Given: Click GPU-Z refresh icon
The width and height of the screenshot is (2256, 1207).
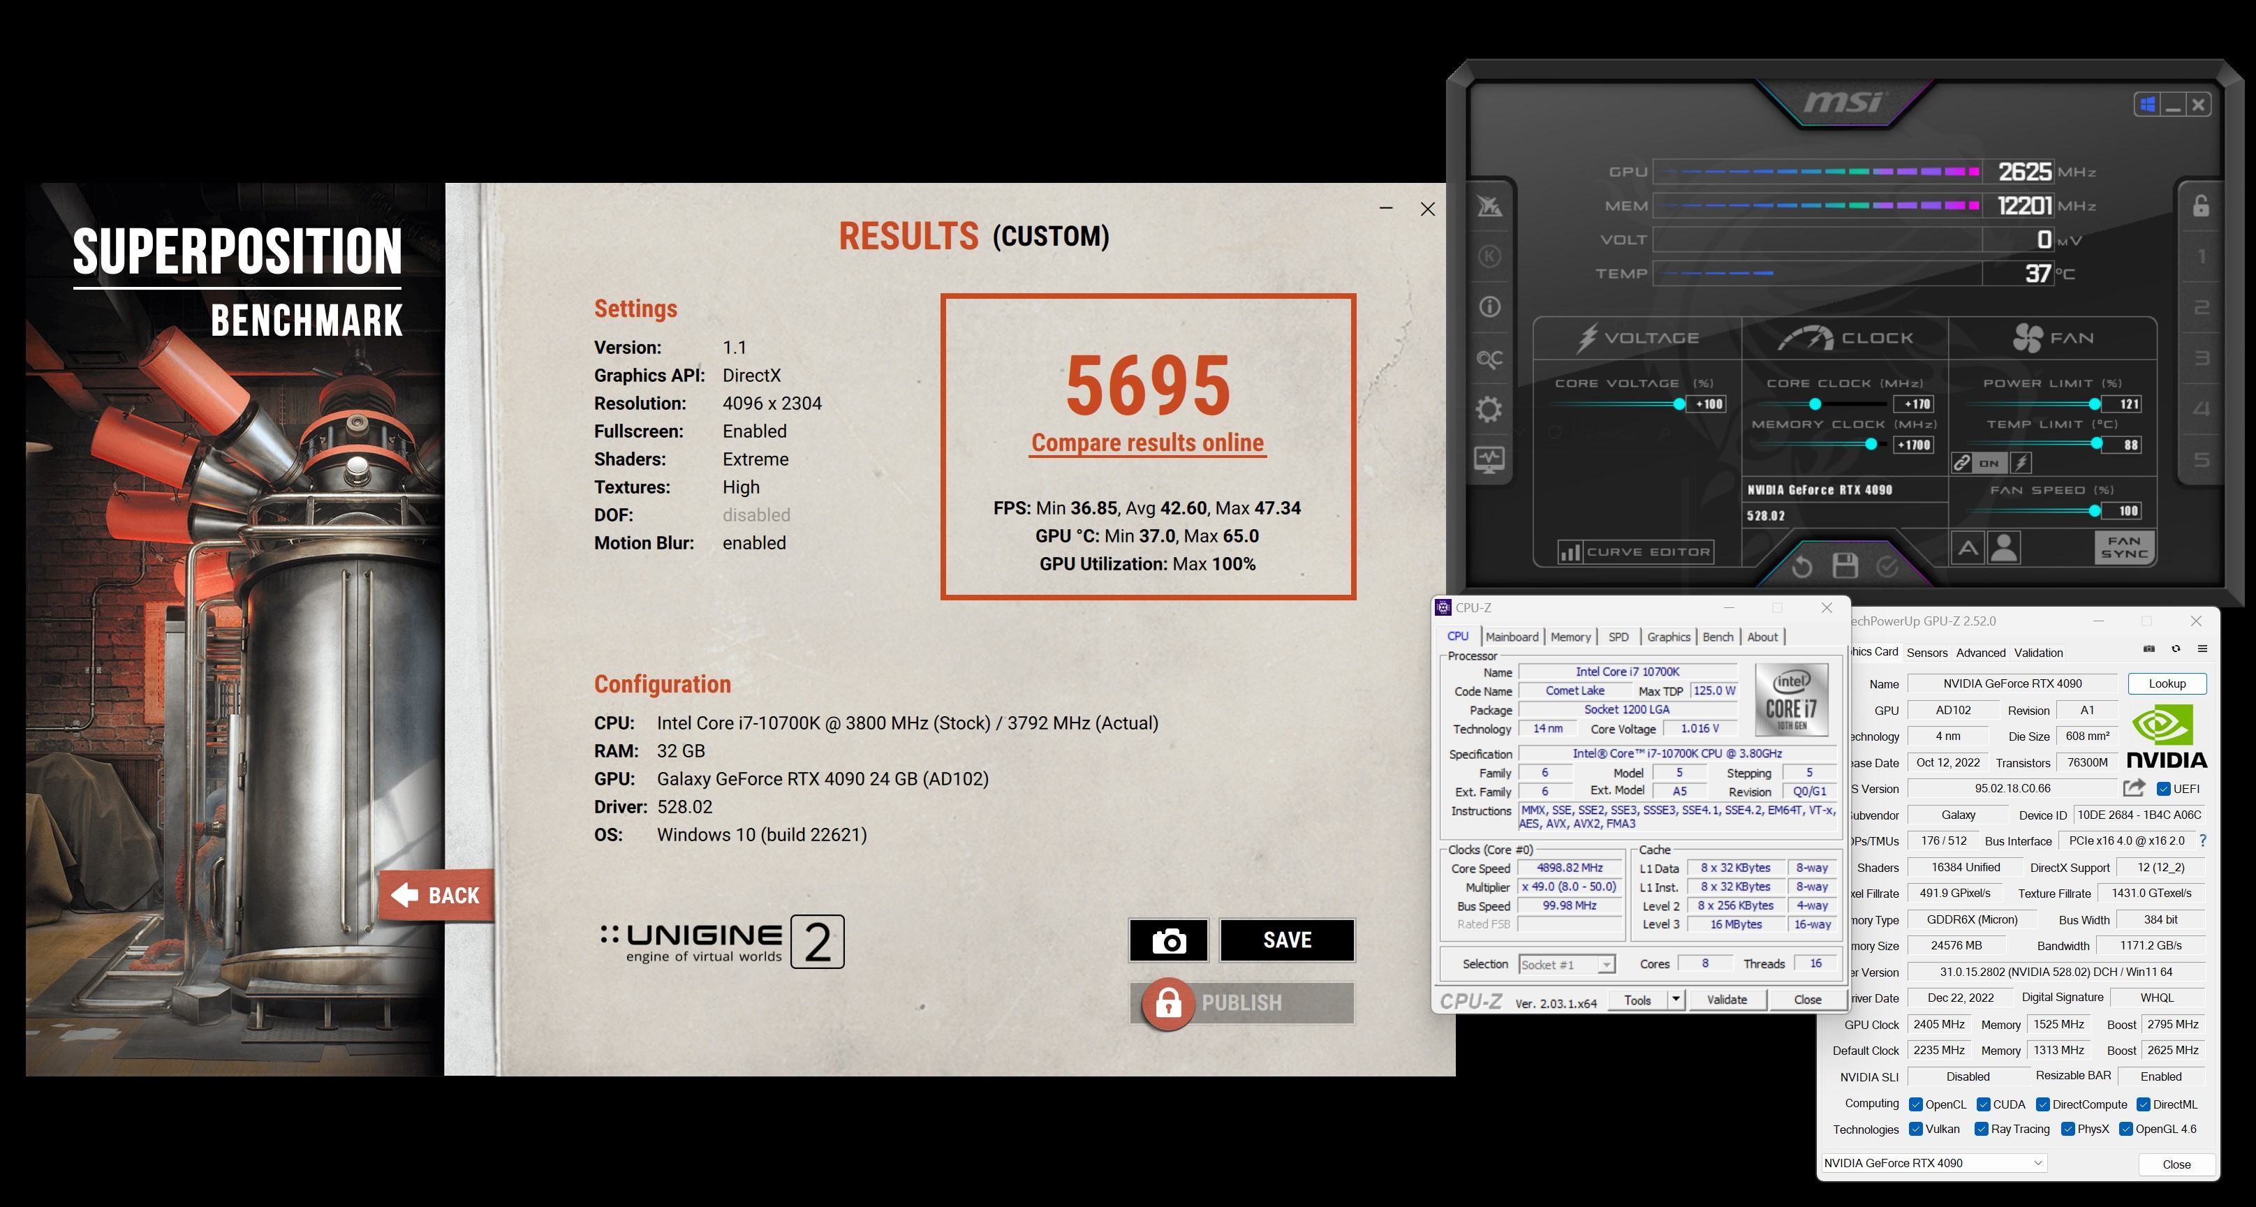Looking at the screenshot, I should coord(2176,649).
